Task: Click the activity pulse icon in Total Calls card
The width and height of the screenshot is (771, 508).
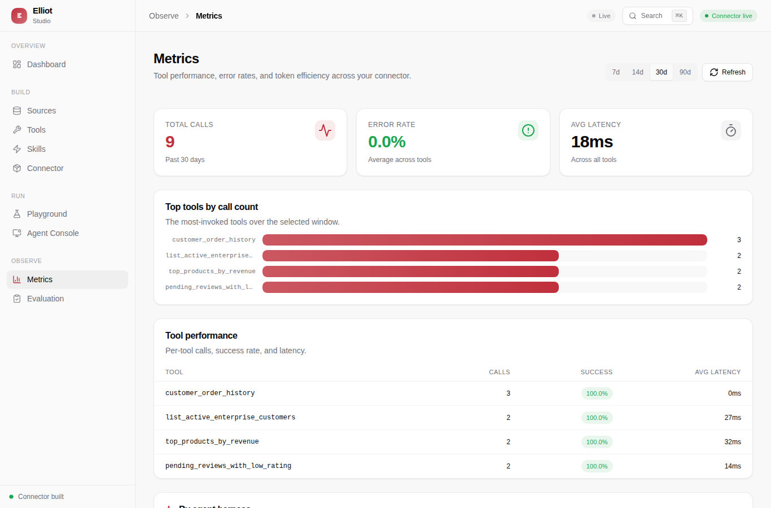Action: (x=325, y=130)
